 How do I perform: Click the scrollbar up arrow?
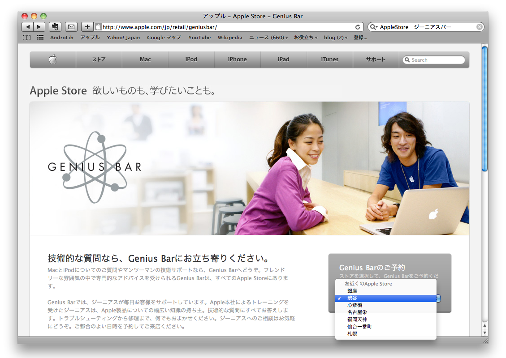(484, 326)
